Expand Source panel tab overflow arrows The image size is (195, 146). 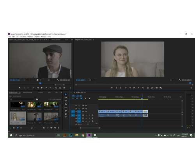[x=72, y=40]
